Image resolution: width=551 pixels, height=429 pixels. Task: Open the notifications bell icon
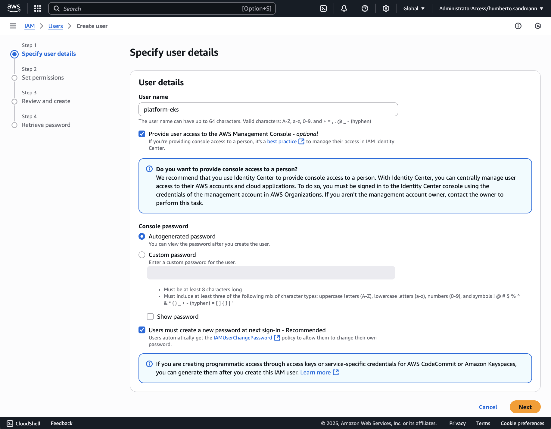point(344,8)
